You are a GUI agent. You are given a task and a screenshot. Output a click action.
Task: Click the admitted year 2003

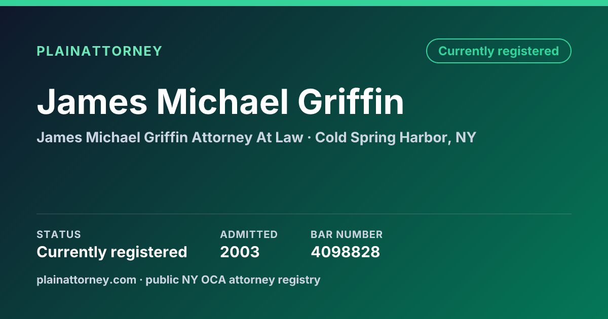(x=240, y=252)
